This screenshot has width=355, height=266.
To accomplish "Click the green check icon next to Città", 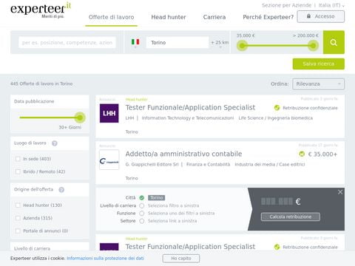I will (142, 198).
